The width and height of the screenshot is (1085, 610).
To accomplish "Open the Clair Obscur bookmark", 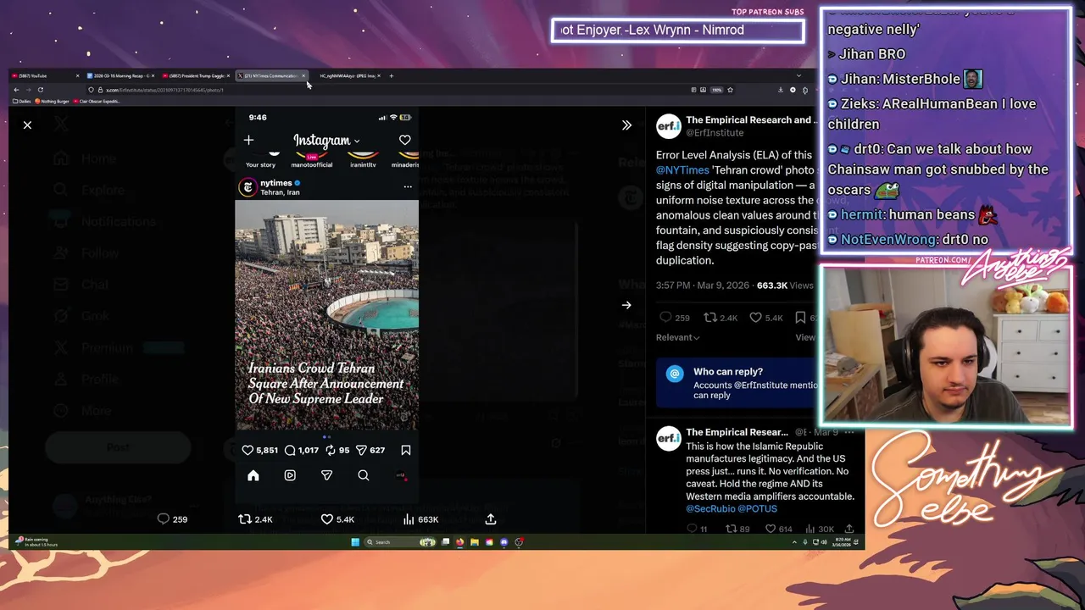I will tap(97, 102).
